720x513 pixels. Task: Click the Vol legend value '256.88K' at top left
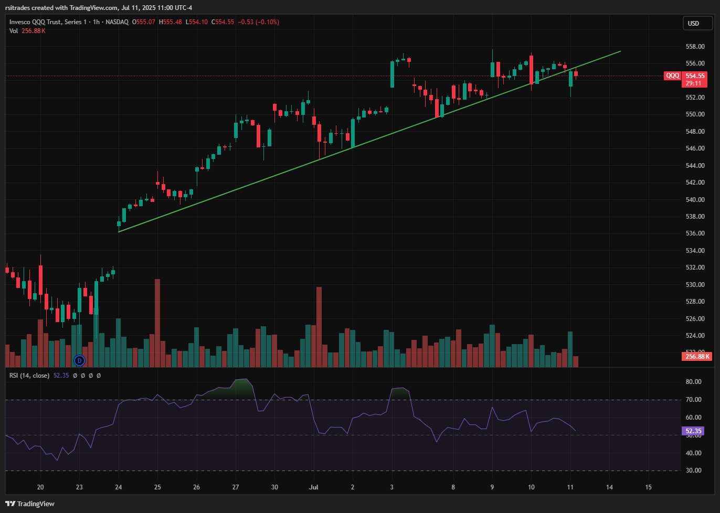tap(34, 31)
